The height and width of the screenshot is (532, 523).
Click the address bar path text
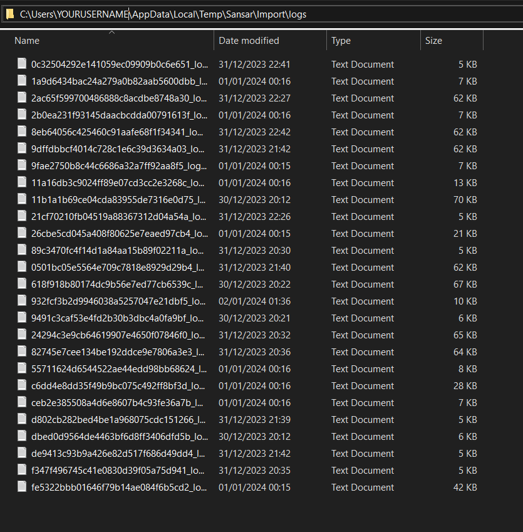[163, 14]
